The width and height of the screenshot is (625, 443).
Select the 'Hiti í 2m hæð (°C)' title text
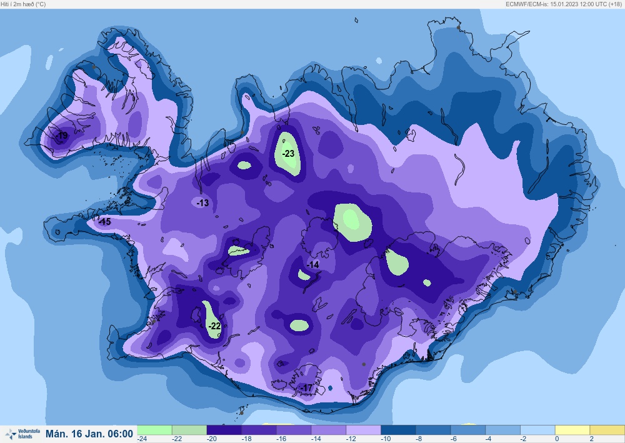[23, 4]
